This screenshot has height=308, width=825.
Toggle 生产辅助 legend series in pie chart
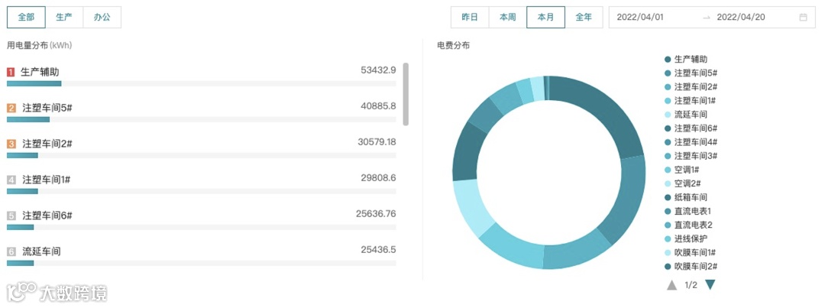691,60
